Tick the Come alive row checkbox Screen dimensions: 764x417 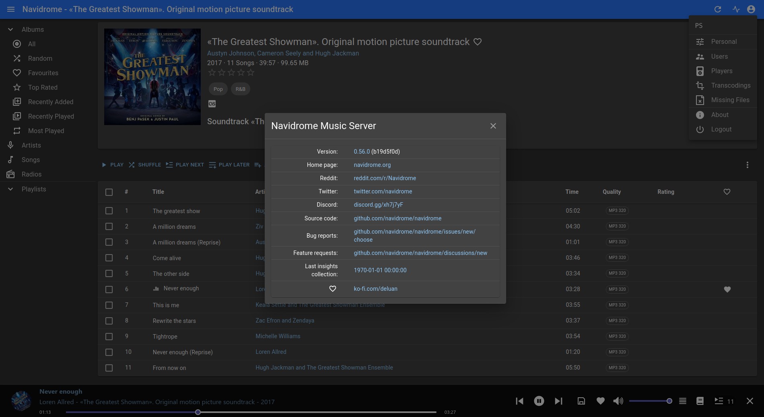pyautogui.click(x=109, y=258)
